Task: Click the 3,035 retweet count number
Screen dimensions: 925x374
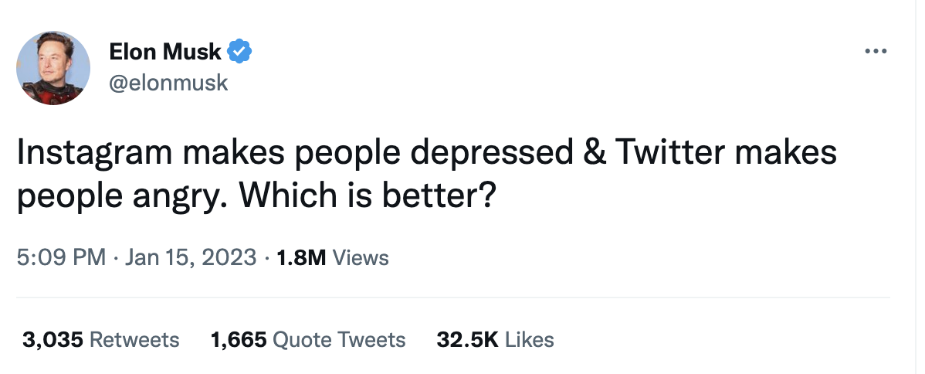Action: click(53, 340)
